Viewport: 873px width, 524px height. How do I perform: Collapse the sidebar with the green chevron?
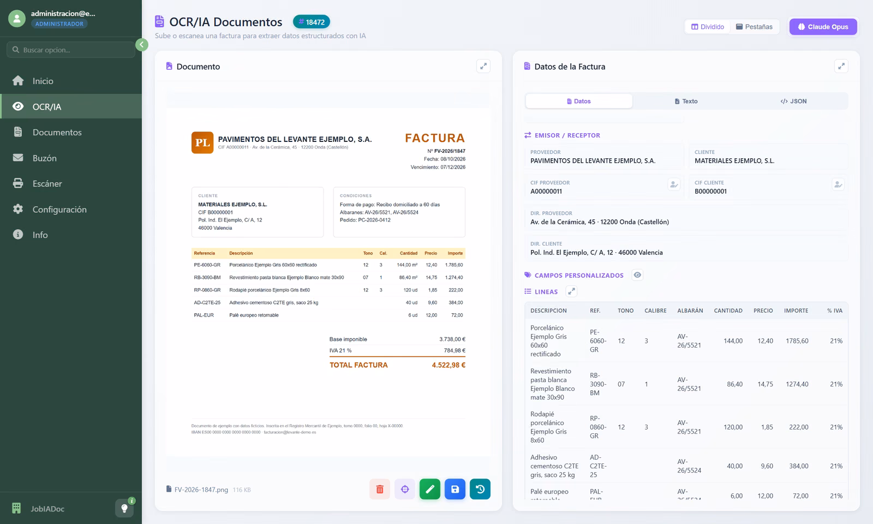142,45
